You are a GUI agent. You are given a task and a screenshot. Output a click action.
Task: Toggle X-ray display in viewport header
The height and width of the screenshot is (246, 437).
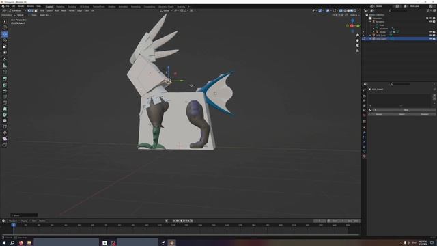click(x=341, y=11)
